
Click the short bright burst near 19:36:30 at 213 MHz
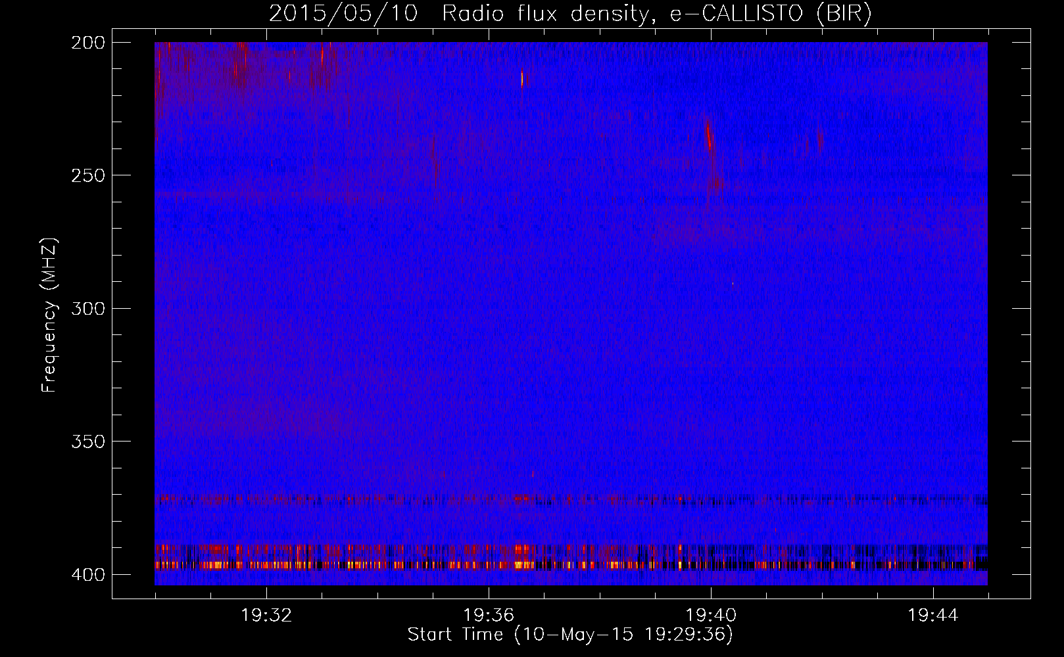[522, 79]
